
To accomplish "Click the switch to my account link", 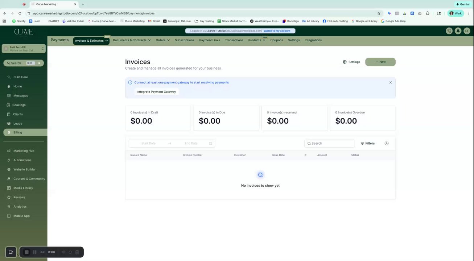I will pos(277,31).
